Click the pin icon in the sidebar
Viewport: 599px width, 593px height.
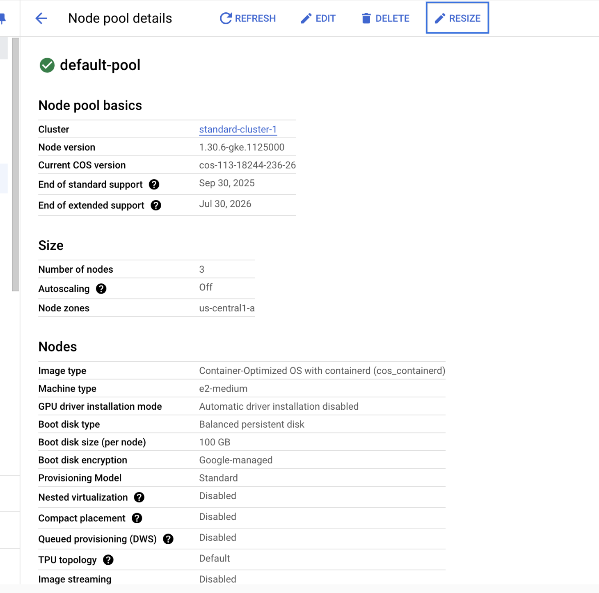pos(2,18)
